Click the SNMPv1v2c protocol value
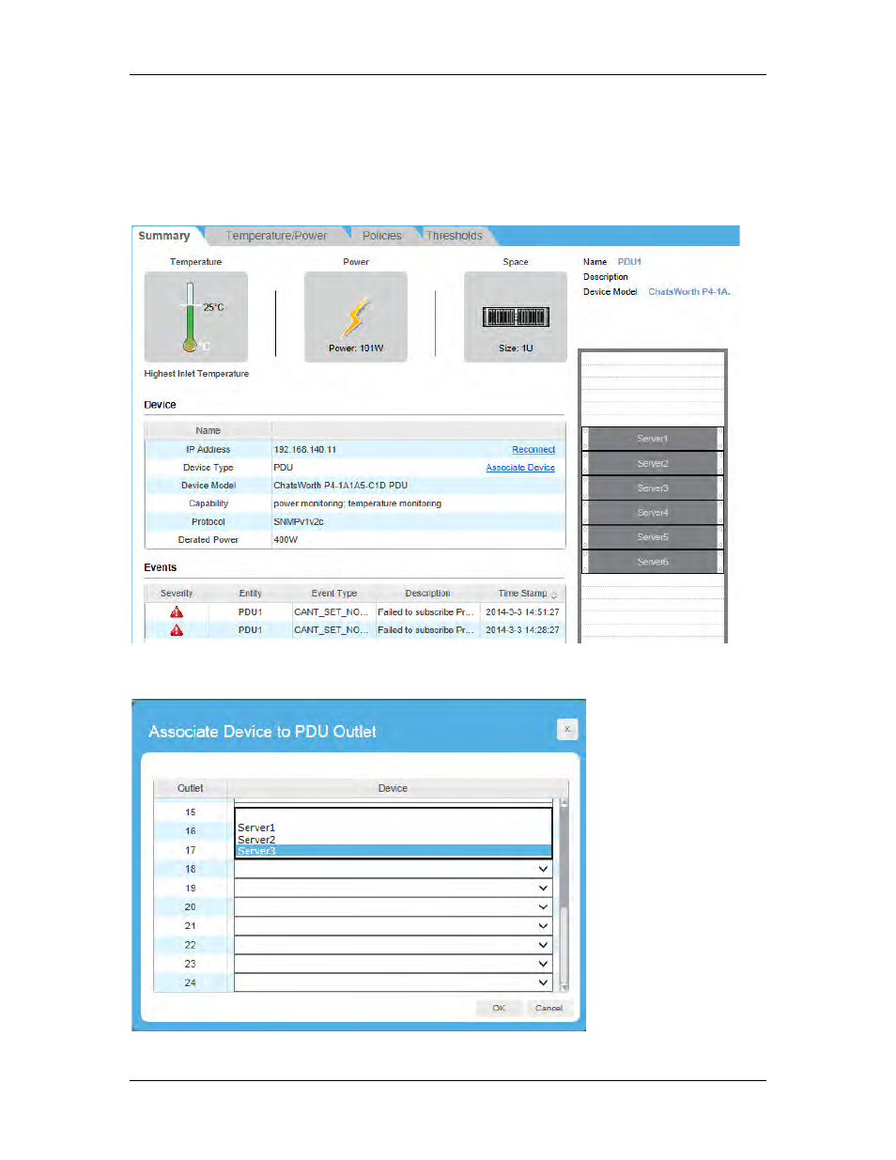Screen dimensions: 896x1160 pos(299,522)
